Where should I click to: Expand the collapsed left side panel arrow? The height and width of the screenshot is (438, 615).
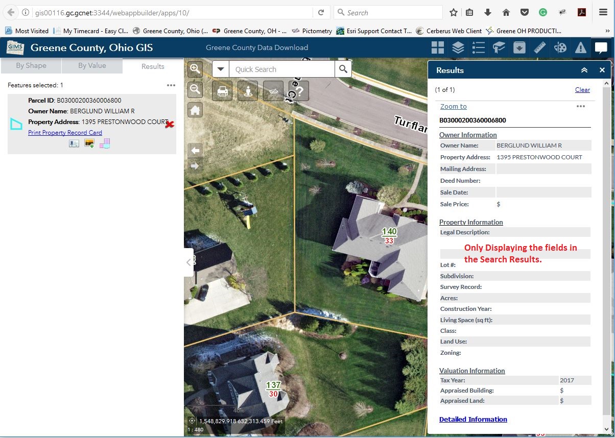188,262
